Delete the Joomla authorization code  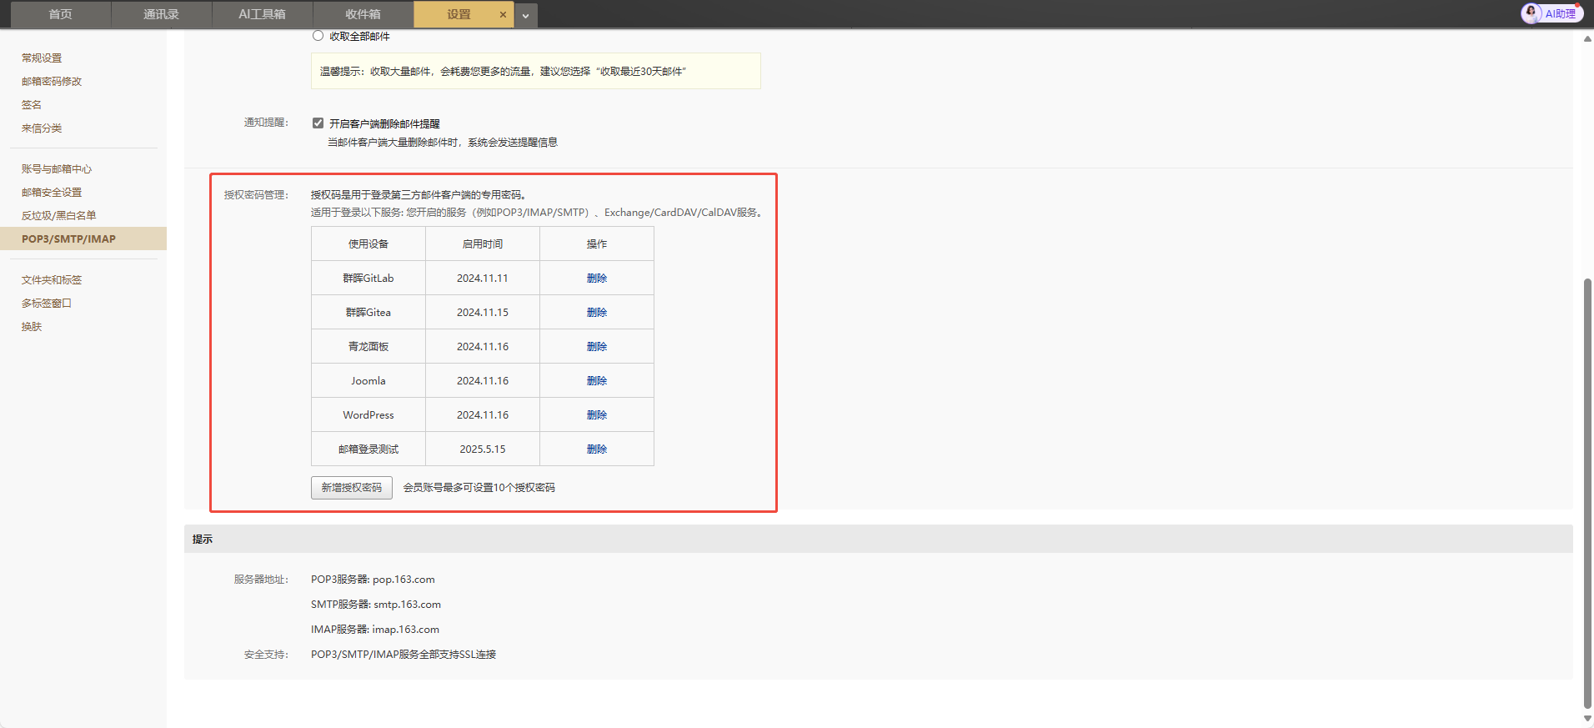597,381
